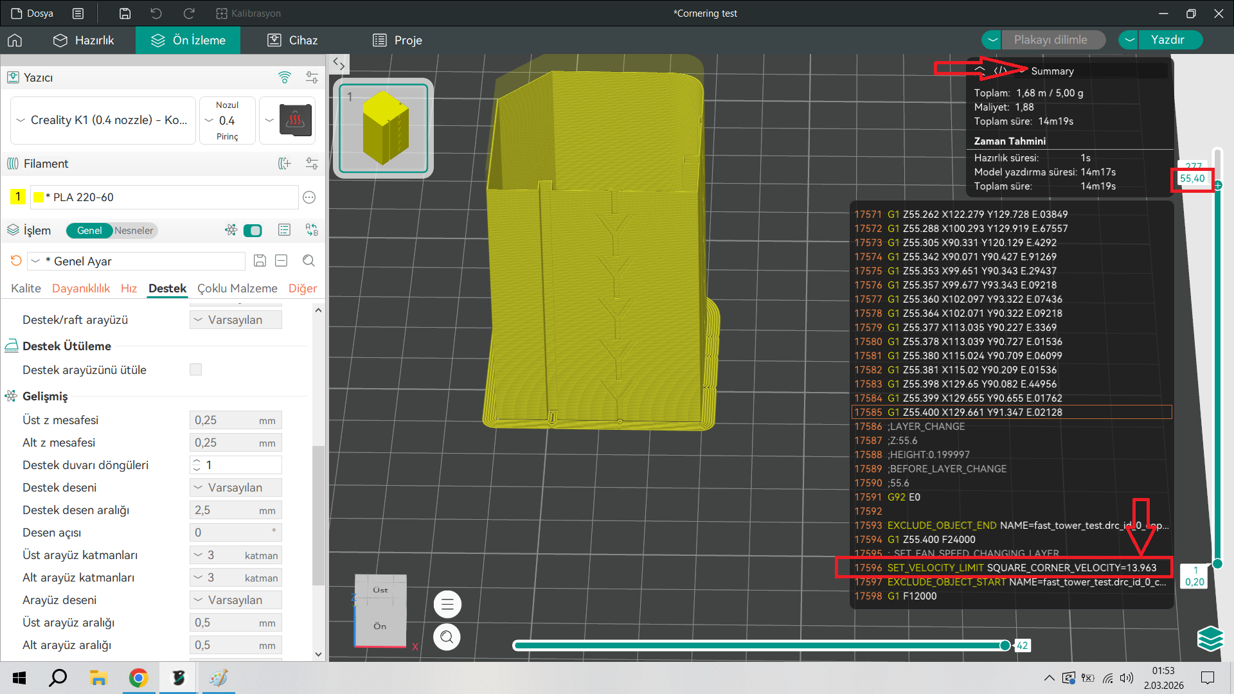Switch process scope to Nesneler

click(134, 231)
